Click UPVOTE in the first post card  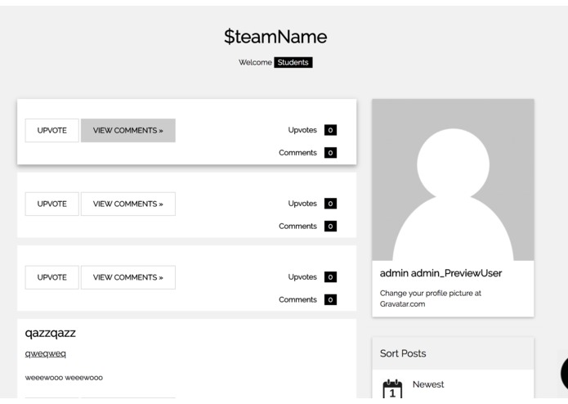pos(51,130)
